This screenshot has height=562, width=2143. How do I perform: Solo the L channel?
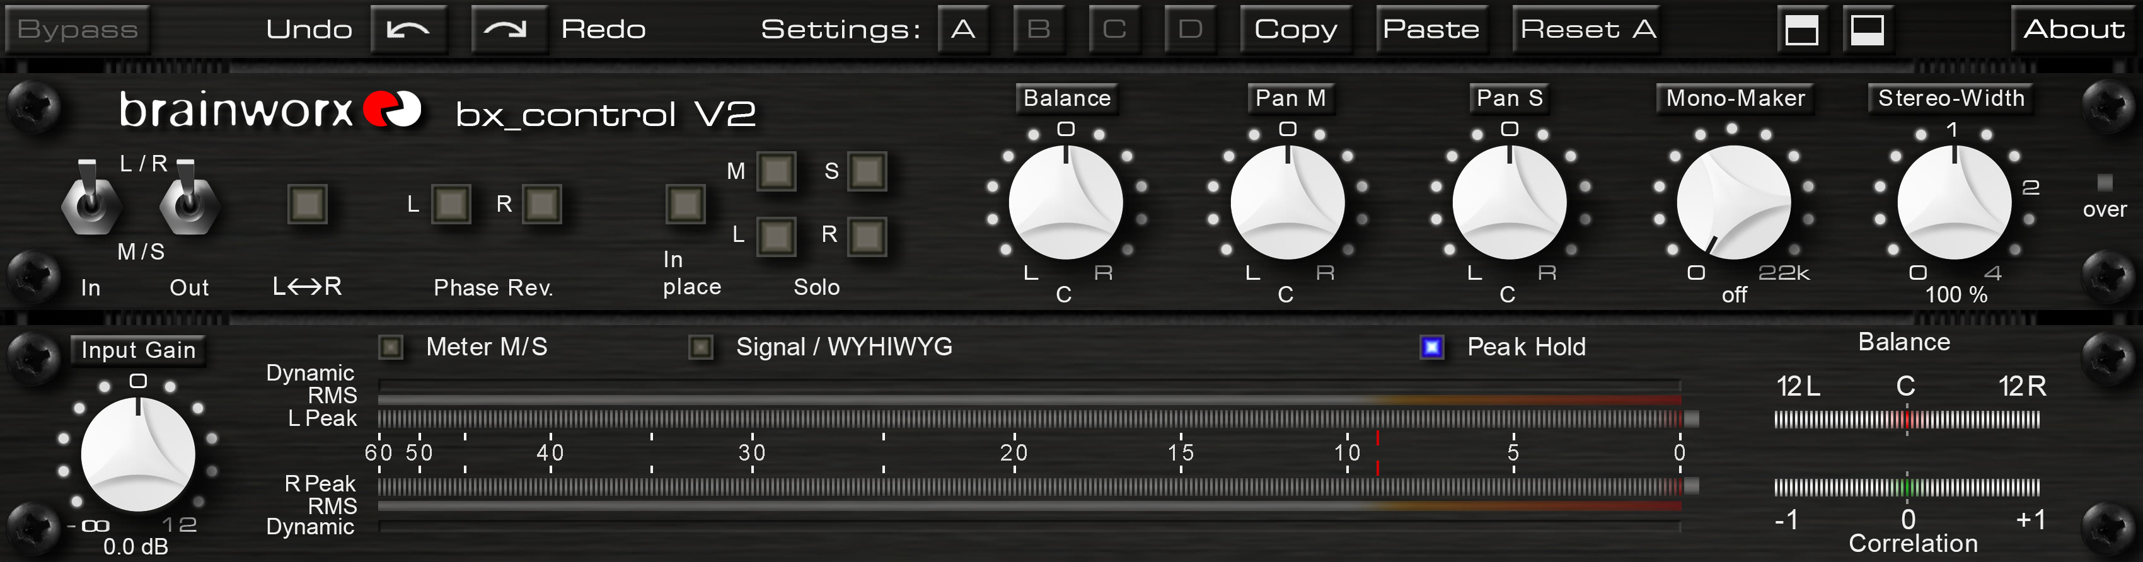coord(776,236)
